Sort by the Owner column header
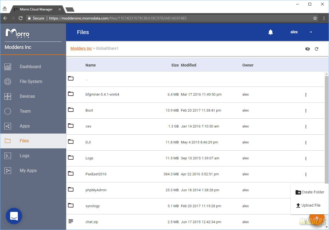 point(248,65)
